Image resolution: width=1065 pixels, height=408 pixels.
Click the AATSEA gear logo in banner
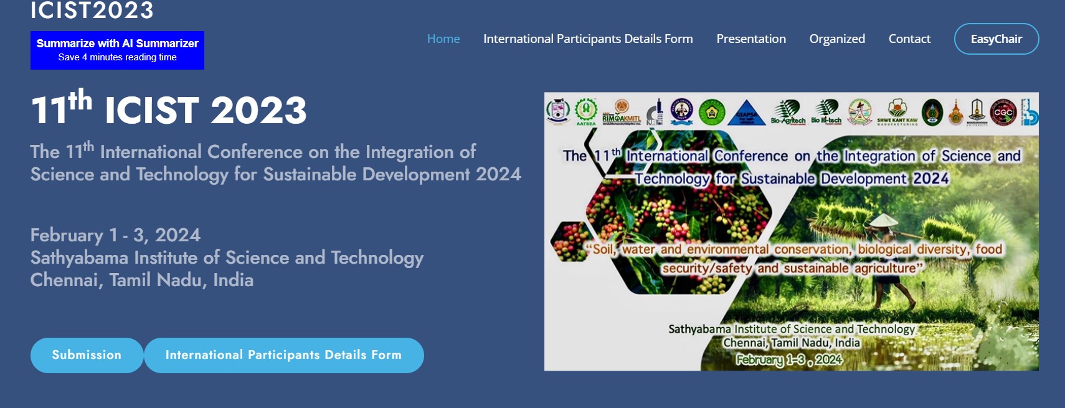(585, 111)
